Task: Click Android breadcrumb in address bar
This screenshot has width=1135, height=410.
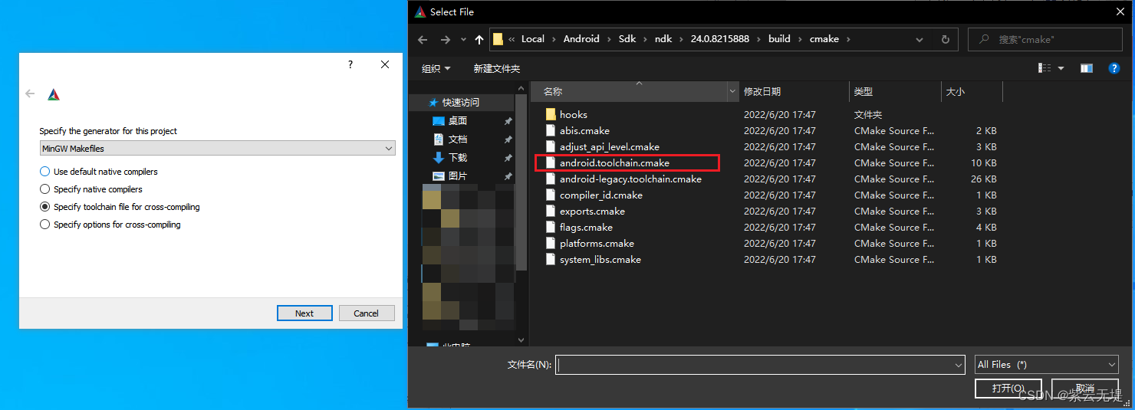Action: tap(581, 39)
